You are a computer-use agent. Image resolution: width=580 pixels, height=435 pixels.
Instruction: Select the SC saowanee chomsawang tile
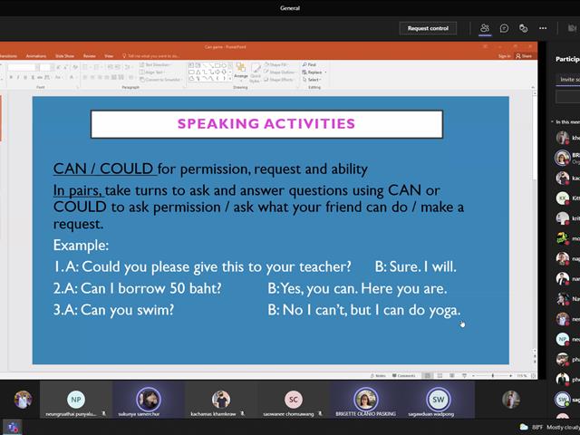[293, 400]
